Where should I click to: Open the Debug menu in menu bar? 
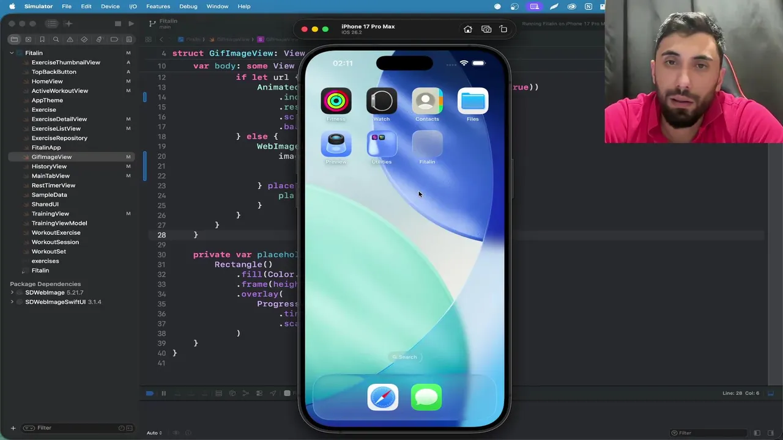(188, 6)
